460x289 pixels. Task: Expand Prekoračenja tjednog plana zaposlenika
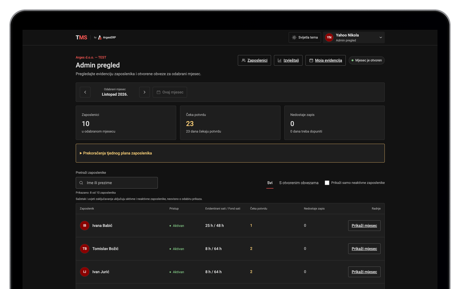pos(230,153)
